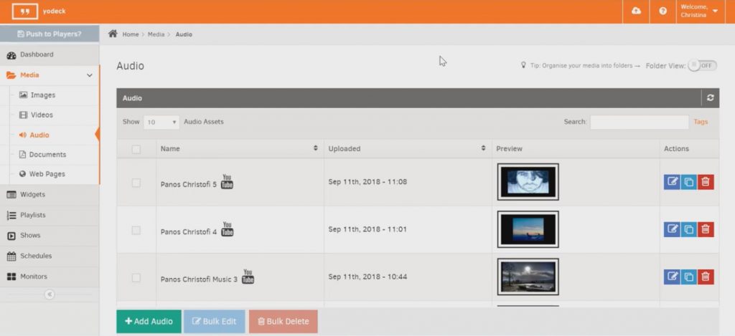Delete Panos Christofi Music 3 audio
The image size is (735, 336).
706,277
